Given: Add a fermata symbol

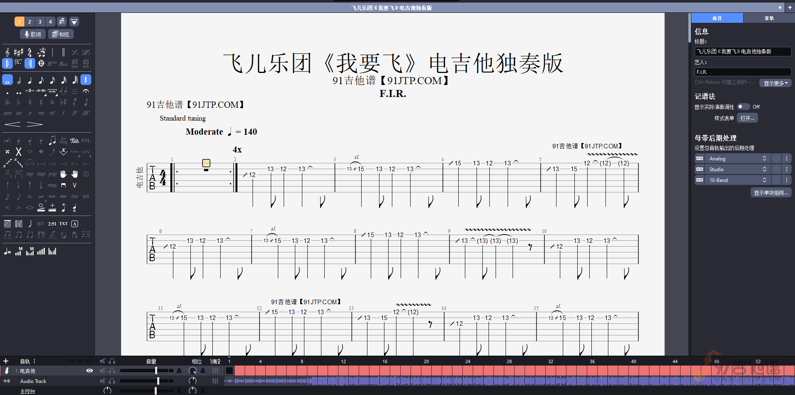Looking at the screenshot, I should click(x=86, y=91).
